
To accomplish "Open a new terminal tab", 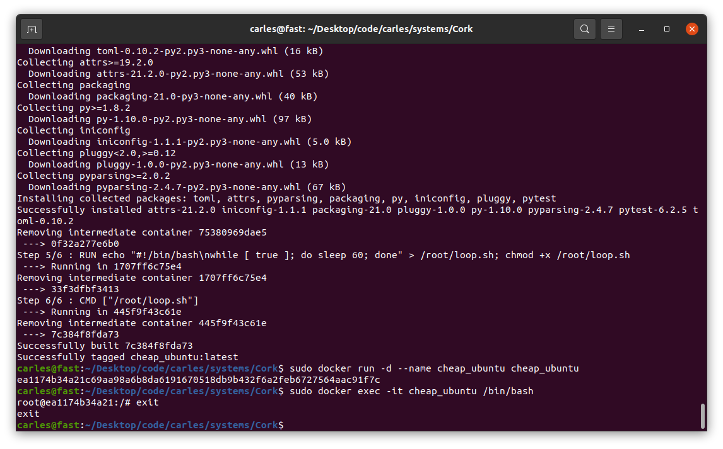I will click(32, 30).
